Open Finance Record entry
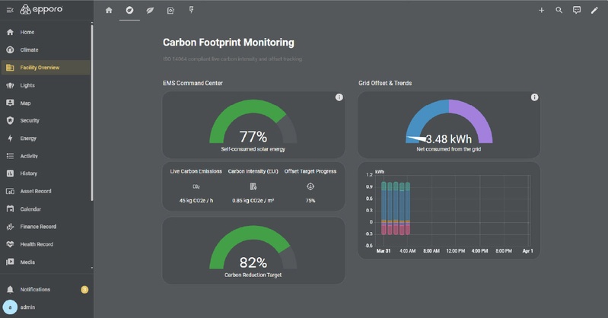Screen dimensions: 608x318 click(x=38, y=227)
